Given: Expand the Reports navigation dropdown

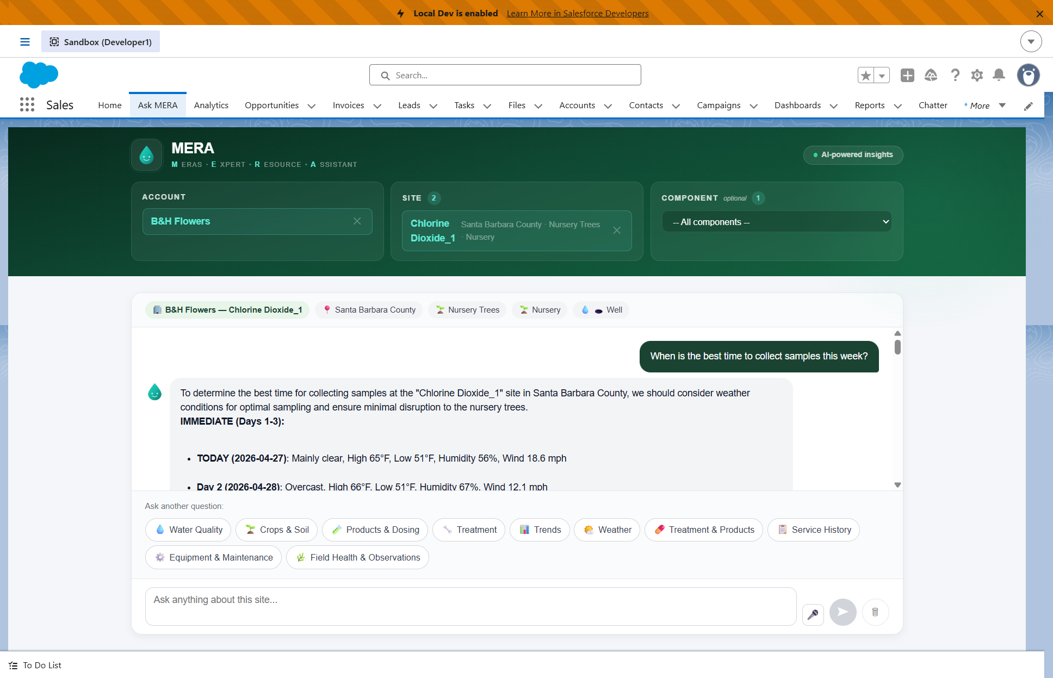Looking at the screenshot, I should click(897, 106).
